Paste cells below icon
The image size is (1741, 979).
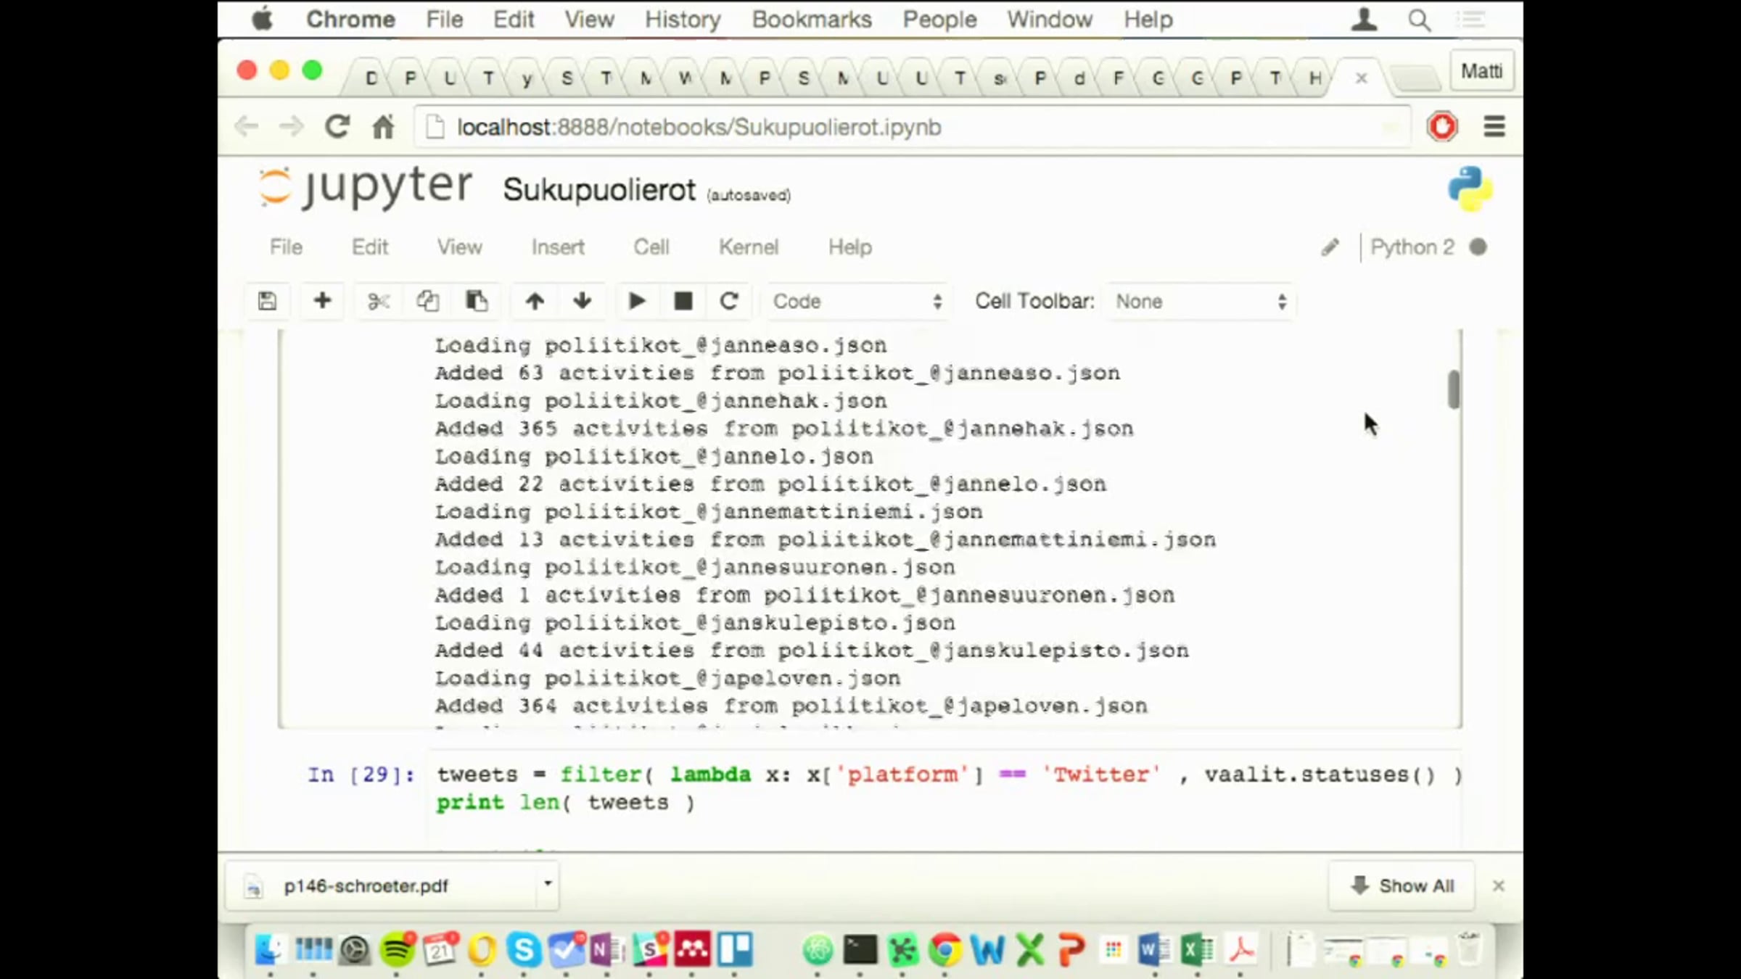(476, 301)
